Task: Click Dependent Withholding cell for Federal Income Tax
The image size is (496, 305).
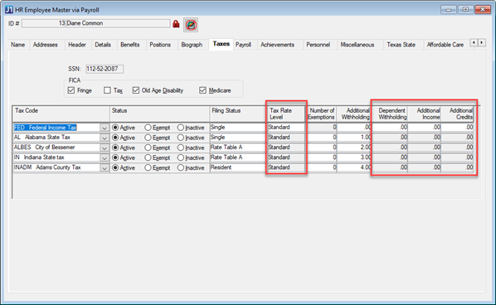Action: tap(390, 127)
